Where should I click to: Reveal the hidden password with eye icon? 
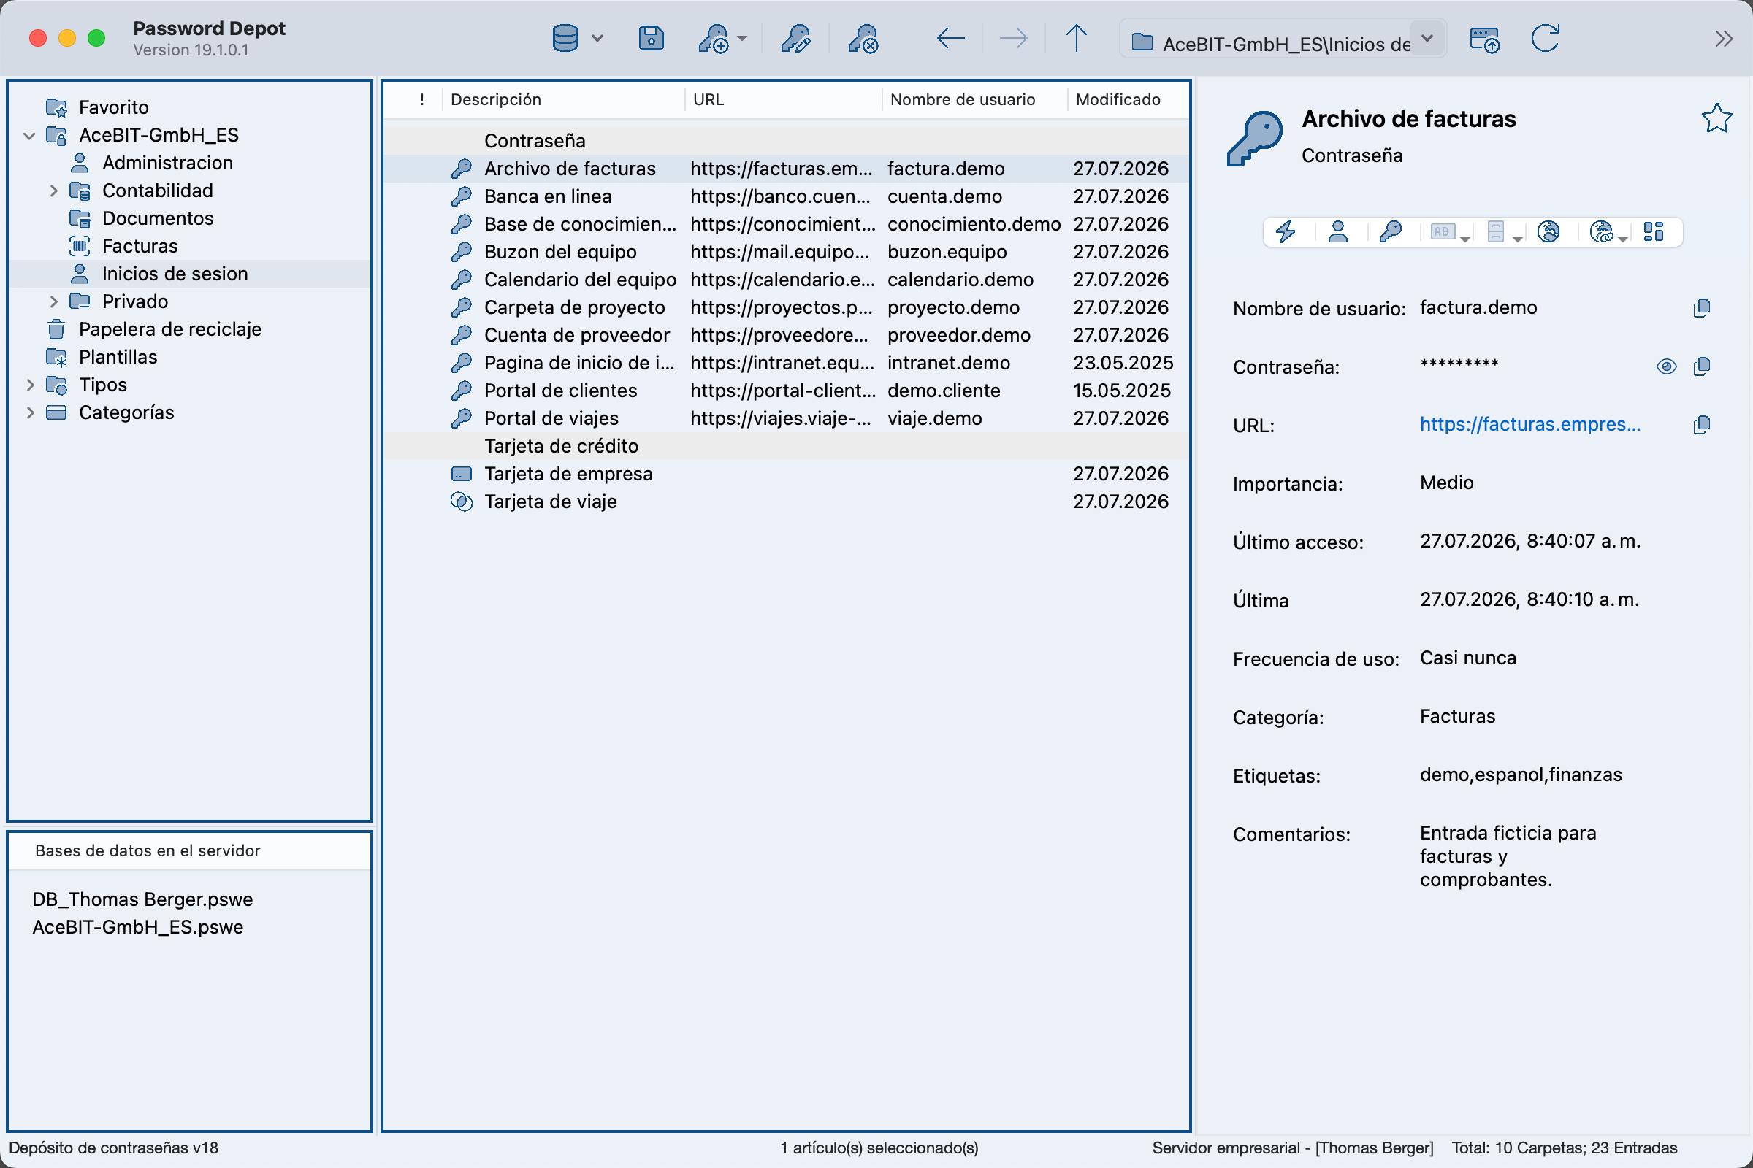click(1667, 366)
